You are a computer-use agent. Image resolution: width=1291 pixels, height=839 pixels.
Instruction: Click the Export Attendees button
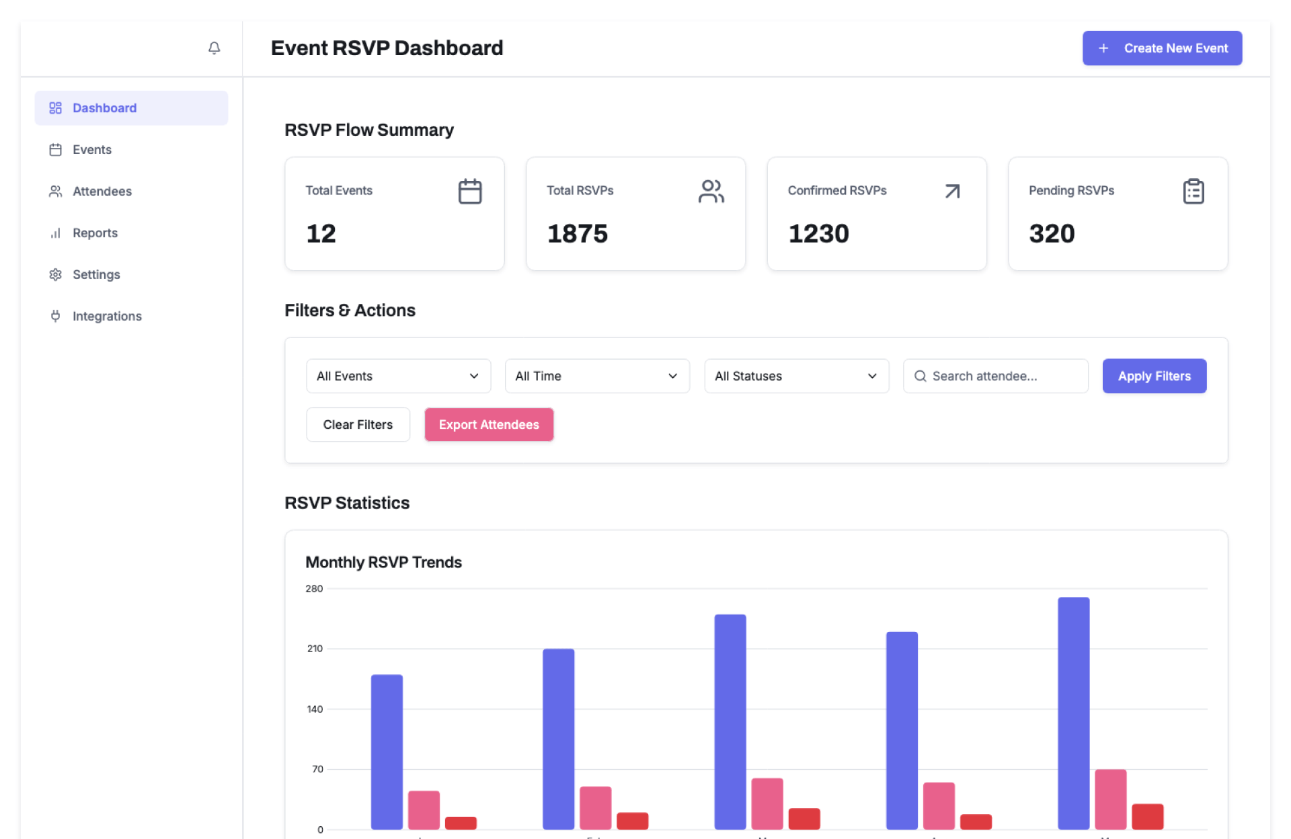click(x=489, y=424)
